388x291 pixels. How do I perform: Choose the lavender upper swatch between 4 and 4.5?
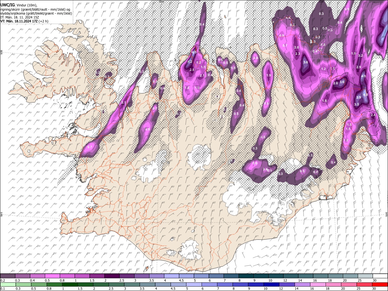click(x=172, y=276)
